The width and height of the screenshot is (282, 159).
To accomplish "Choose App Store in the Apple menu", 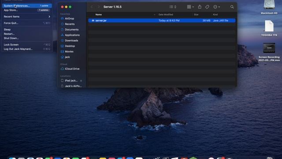I will 27,10.
